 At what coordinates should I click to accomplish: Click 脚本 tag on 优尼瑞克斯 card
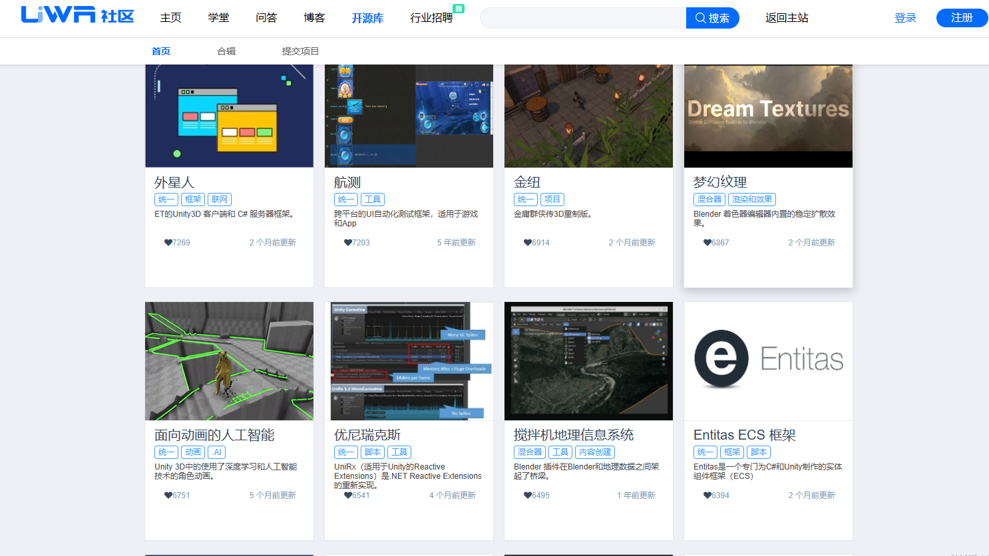373,452
